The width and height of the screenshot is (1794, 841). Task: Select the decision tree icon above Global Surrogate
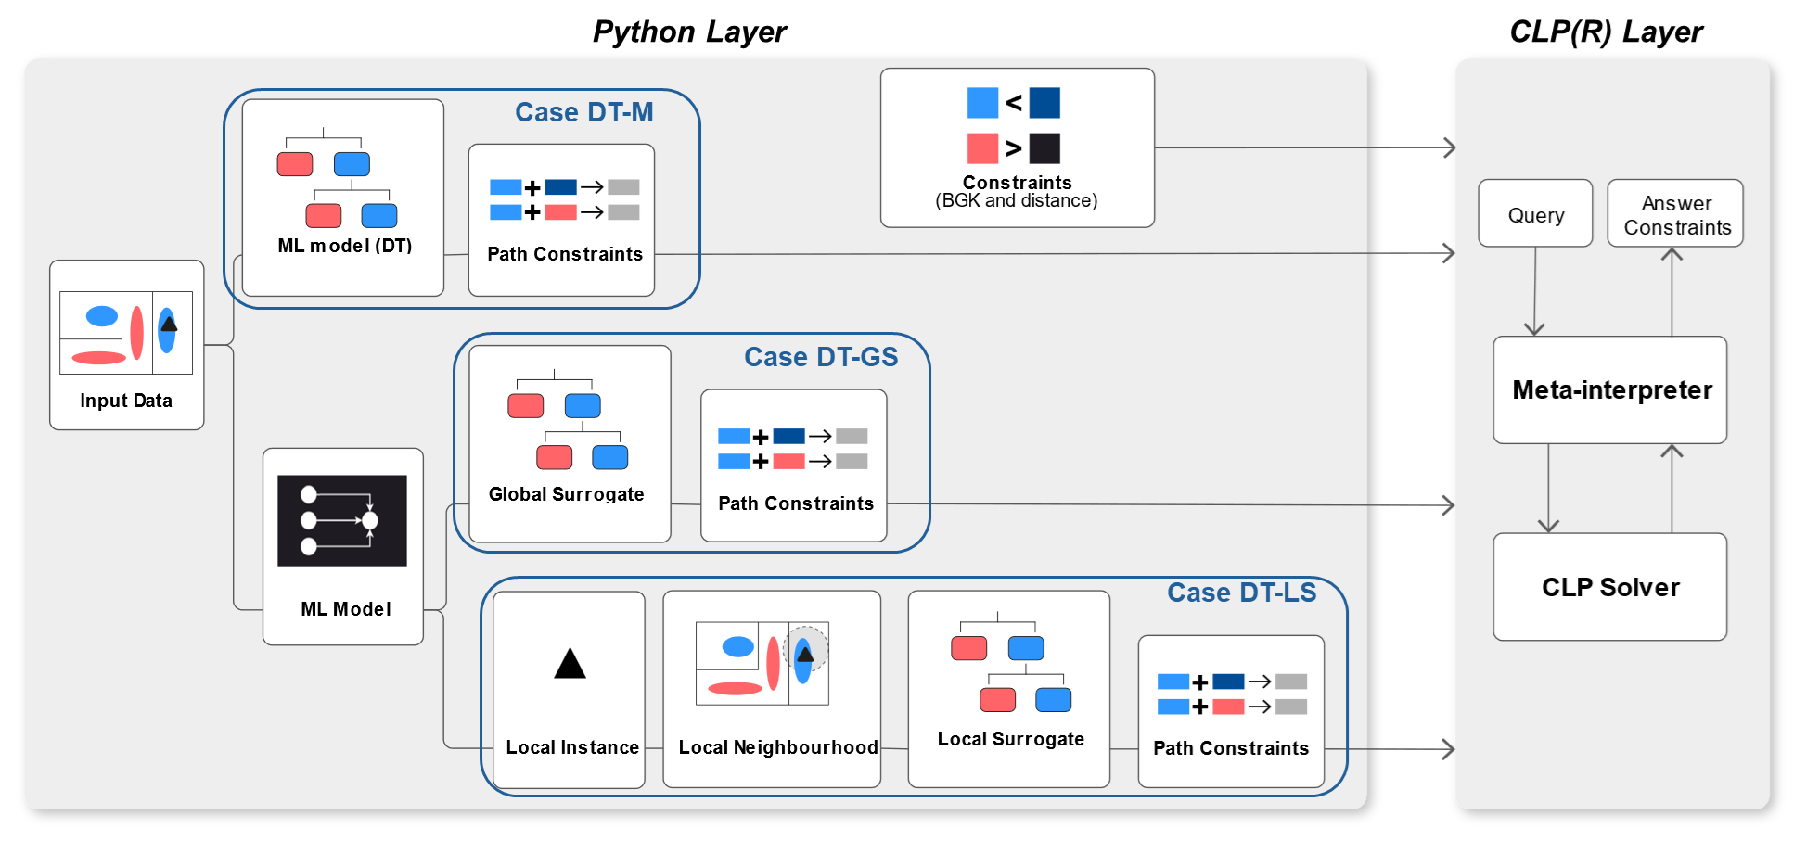(x=568, y=419)
